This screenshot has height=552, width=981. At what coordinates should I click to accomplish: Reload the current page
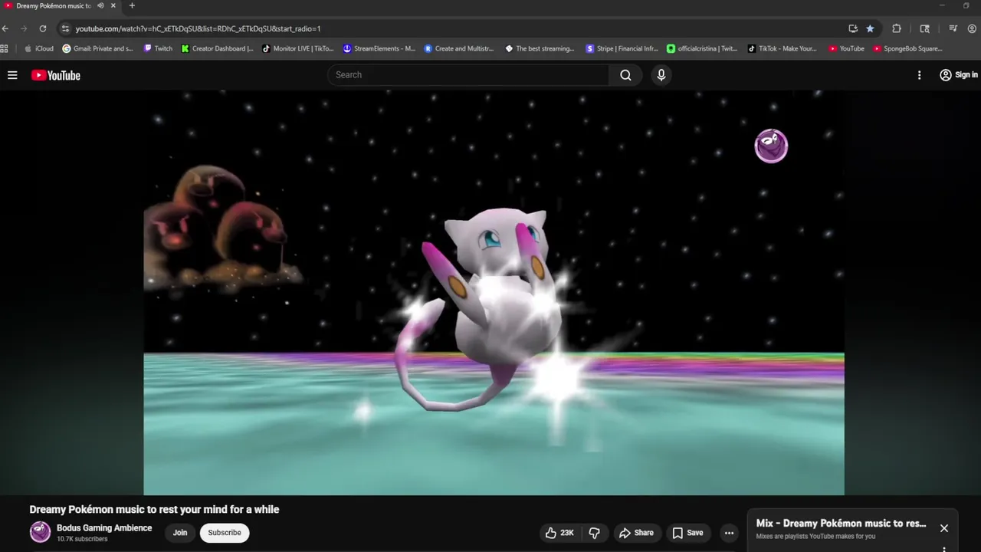point(43,28)
